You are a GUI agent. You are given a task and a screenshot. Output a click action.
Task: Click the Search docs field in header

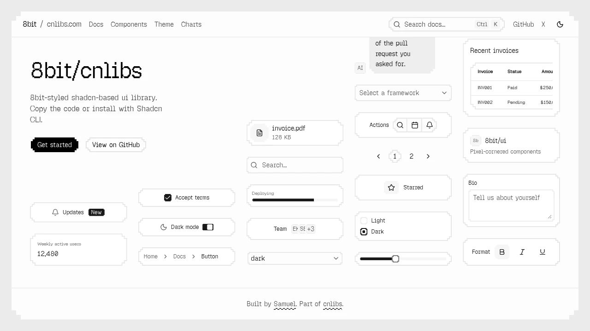click(447, 24)
